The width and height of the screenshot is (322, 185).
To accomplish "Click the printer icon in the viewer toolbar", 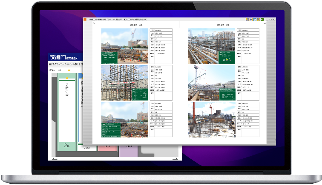I will 251,20.
